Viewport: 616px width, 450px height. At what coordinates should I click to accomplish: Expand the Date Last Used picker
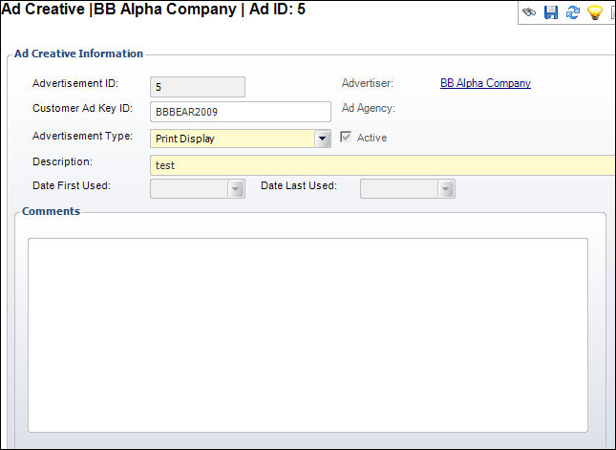[445, 189]
